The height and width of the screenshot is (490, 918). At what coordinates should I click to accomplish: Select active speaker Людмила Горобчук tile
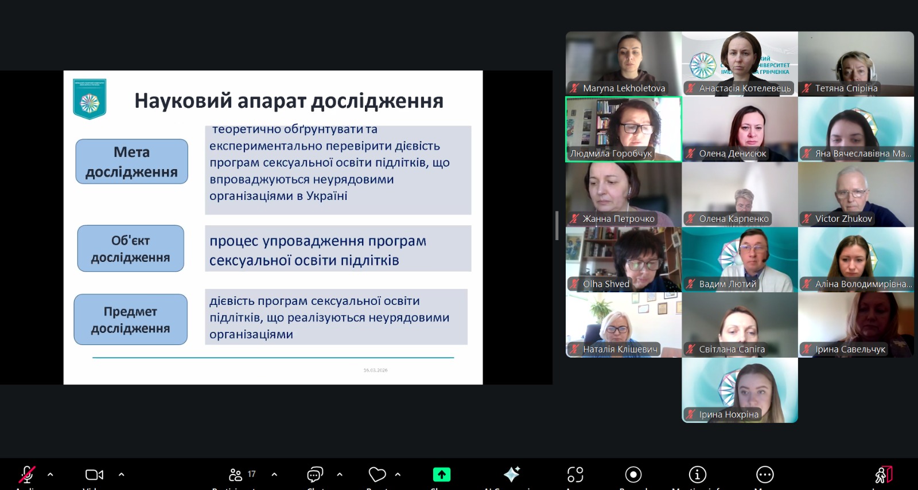[624, 129]
